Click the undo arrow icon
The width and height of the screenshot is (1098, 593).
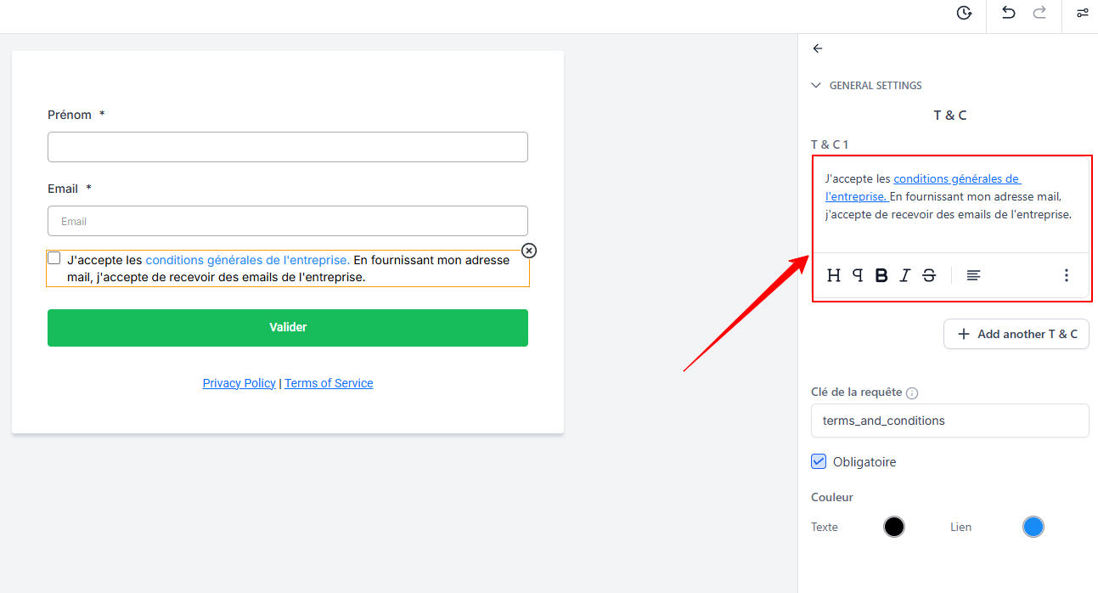[x=1008, y=13]
